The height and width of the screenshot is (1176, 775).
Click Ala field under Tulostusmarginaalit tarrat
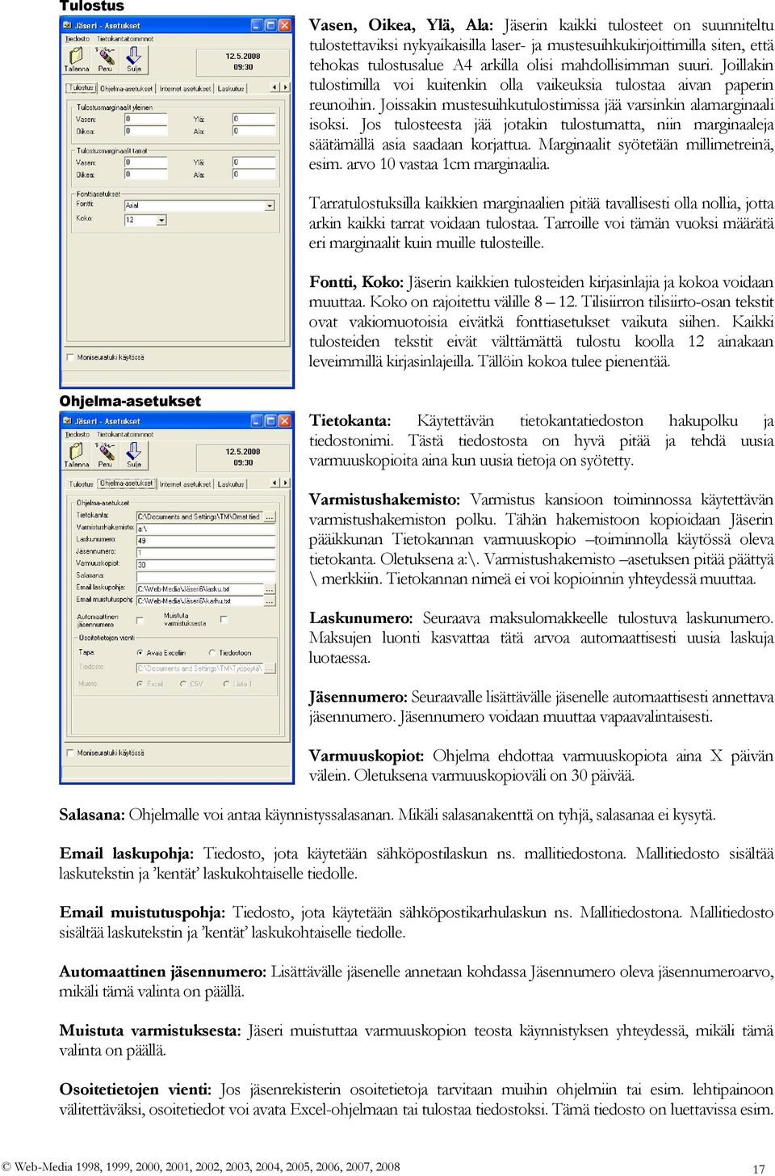pyautogui.click(x=253, y=174)
